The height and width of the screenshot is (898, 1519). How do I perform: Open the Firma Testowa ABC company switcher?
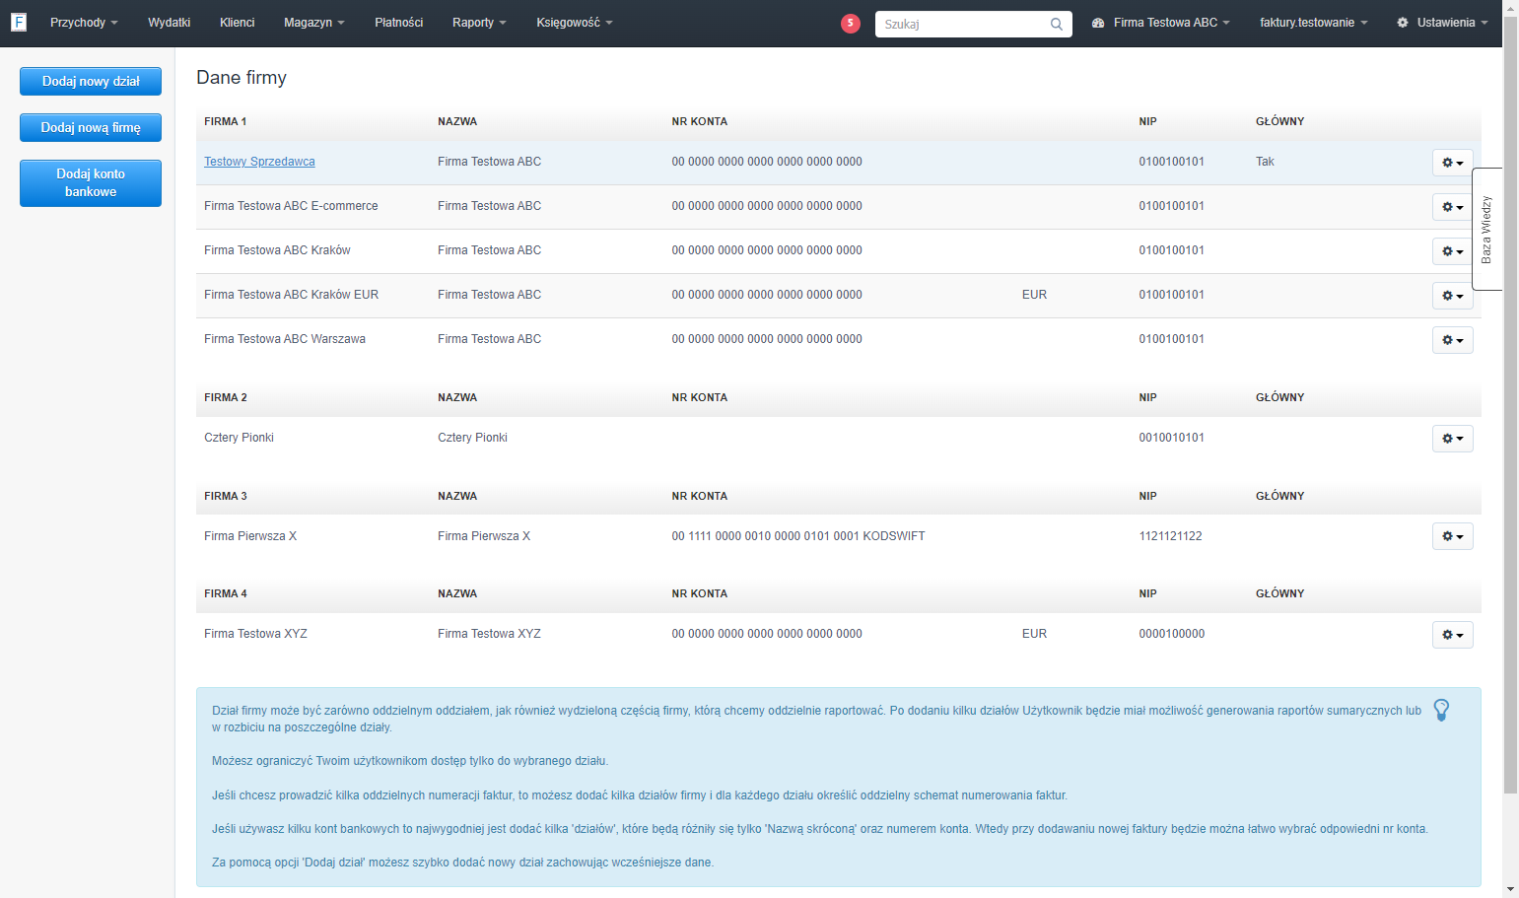click(x=1161, y=23)
